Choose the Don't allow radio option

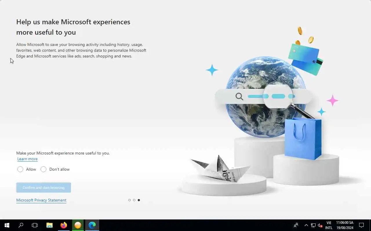[x=43, y=169]
